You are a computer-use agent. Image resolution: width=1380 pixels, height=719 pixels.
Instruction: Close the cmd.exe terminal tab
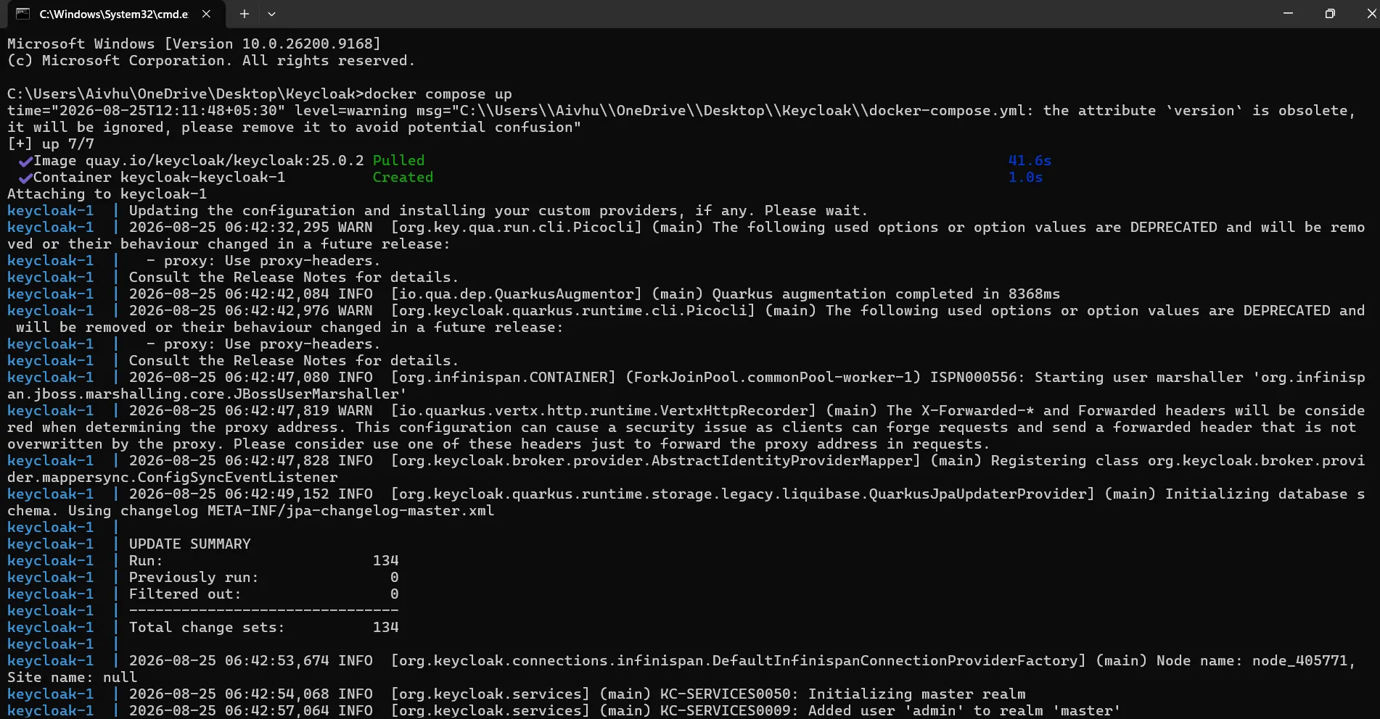coord(206,14)
